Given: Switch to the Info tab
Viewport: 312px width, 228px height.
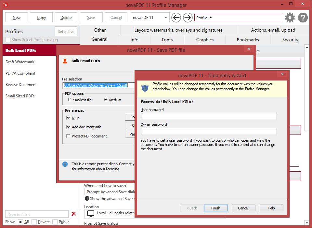Looking at the screenshot, I should (x=134, y=40).
